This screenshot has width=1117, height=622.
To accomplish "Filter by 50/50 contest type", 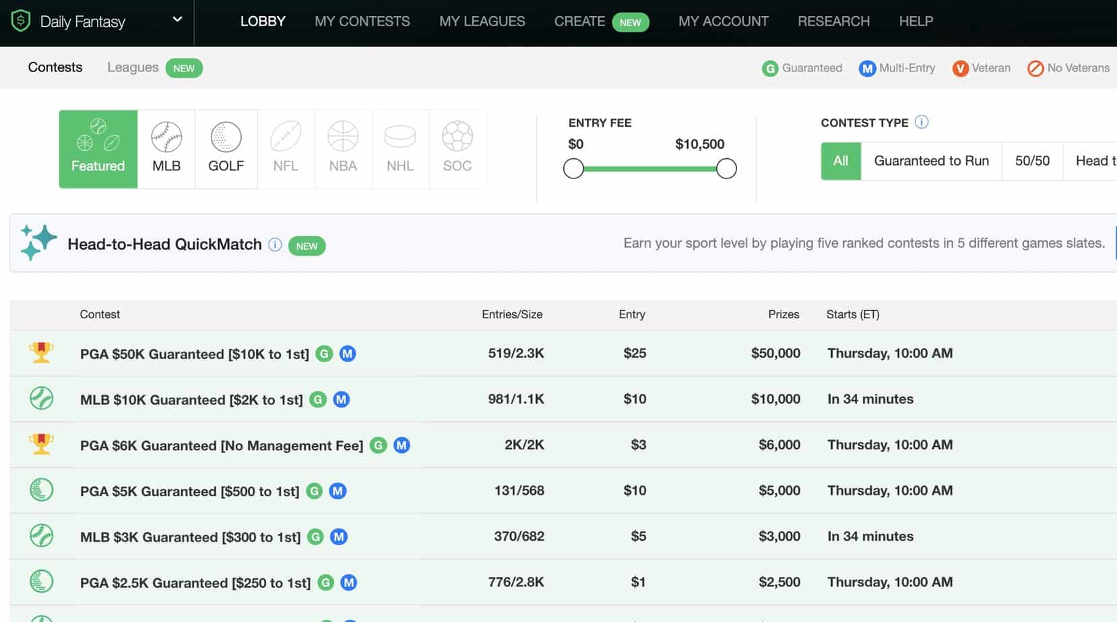I will click(1032, 161).
